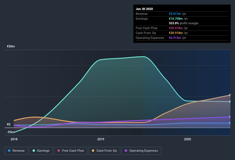Click the €3.017m revenue value
The image size is (235, 160).
[x=175, y=14]
